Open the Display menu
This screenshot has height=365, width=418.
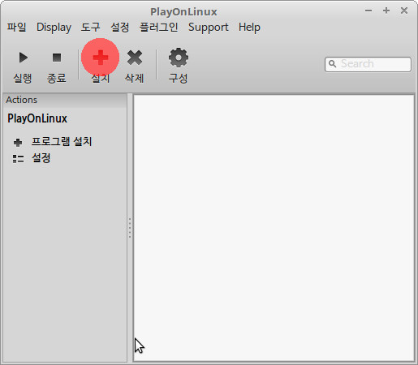54,28
